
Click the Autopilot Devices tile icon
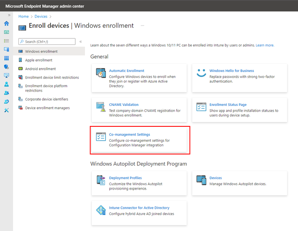tap(201, 180)
